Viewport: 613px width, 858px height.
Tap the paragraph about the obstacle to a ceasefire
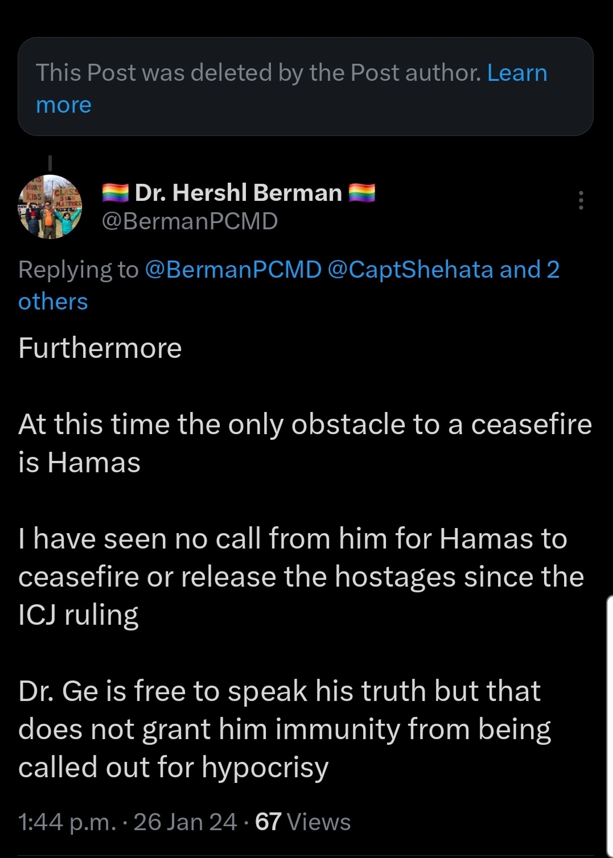click(x=305, y=443)
